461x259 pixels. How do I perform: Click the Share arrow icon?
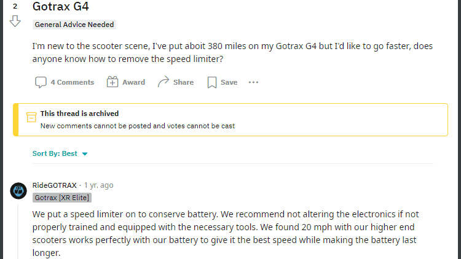pos(163,82)
